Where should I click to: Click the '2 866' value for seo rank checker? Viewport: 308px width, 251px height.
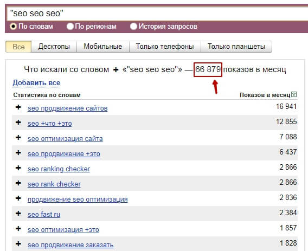[x=288, y=182]
